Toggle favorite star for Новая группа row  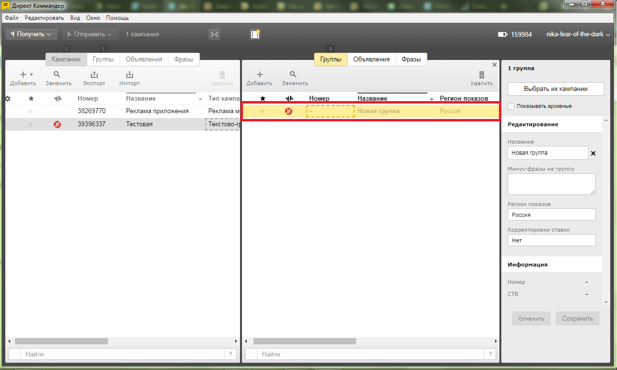[x=263, y=111]
